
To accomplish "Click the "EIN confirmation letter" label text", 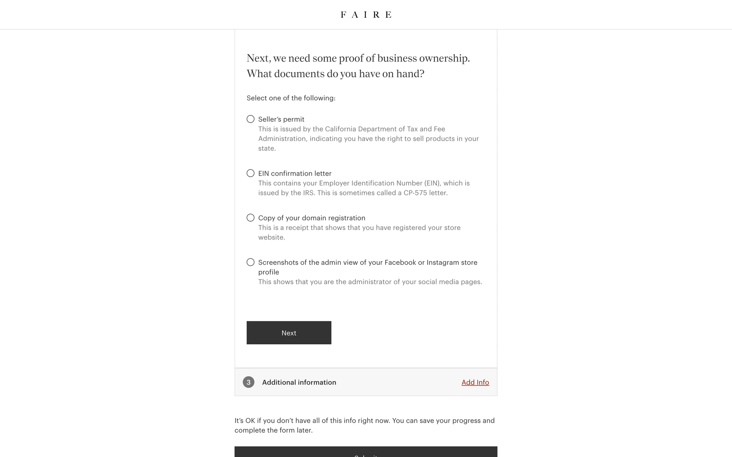I will [295, 173].
